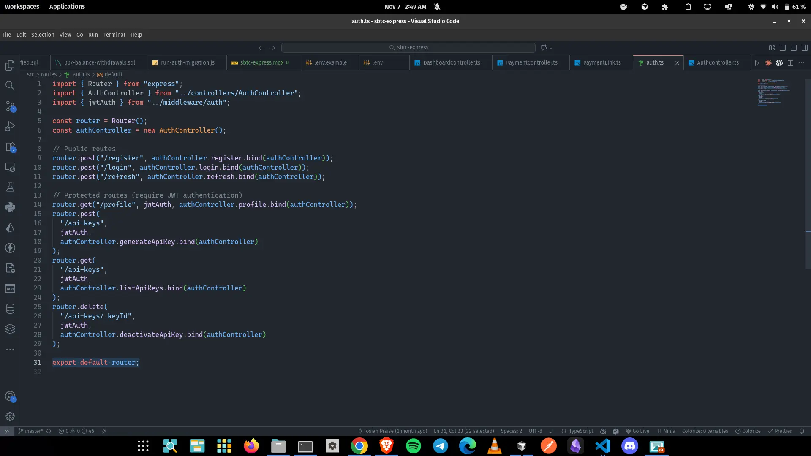811x456 pixels.
Task: Open the Accounts icon at the bottom
Action: coord(10,396)
